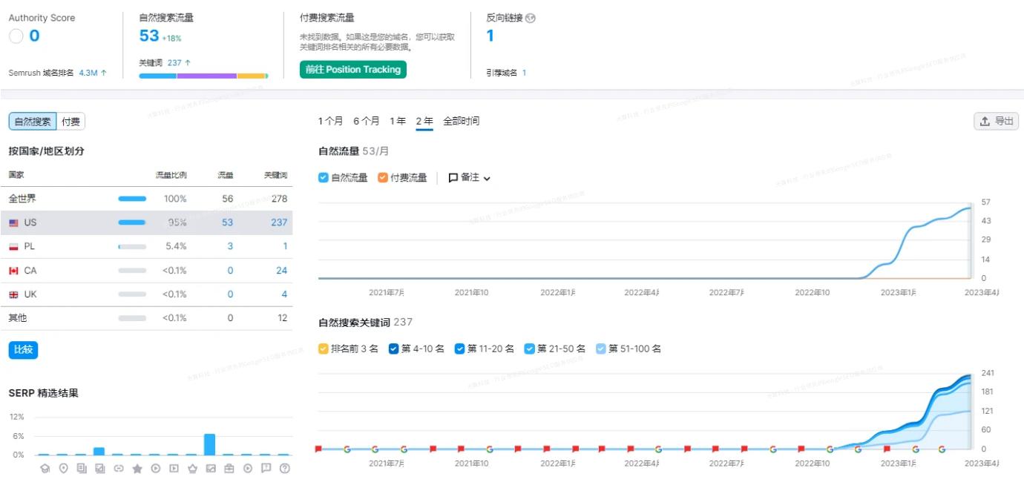Click the location pin SERP feature icon

[64, 468]
